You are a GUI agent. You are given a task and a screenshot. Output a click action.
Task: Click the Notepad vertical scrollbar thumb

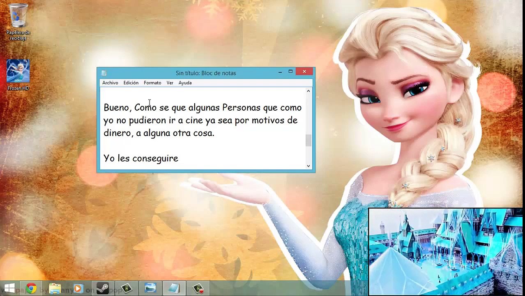309,140
